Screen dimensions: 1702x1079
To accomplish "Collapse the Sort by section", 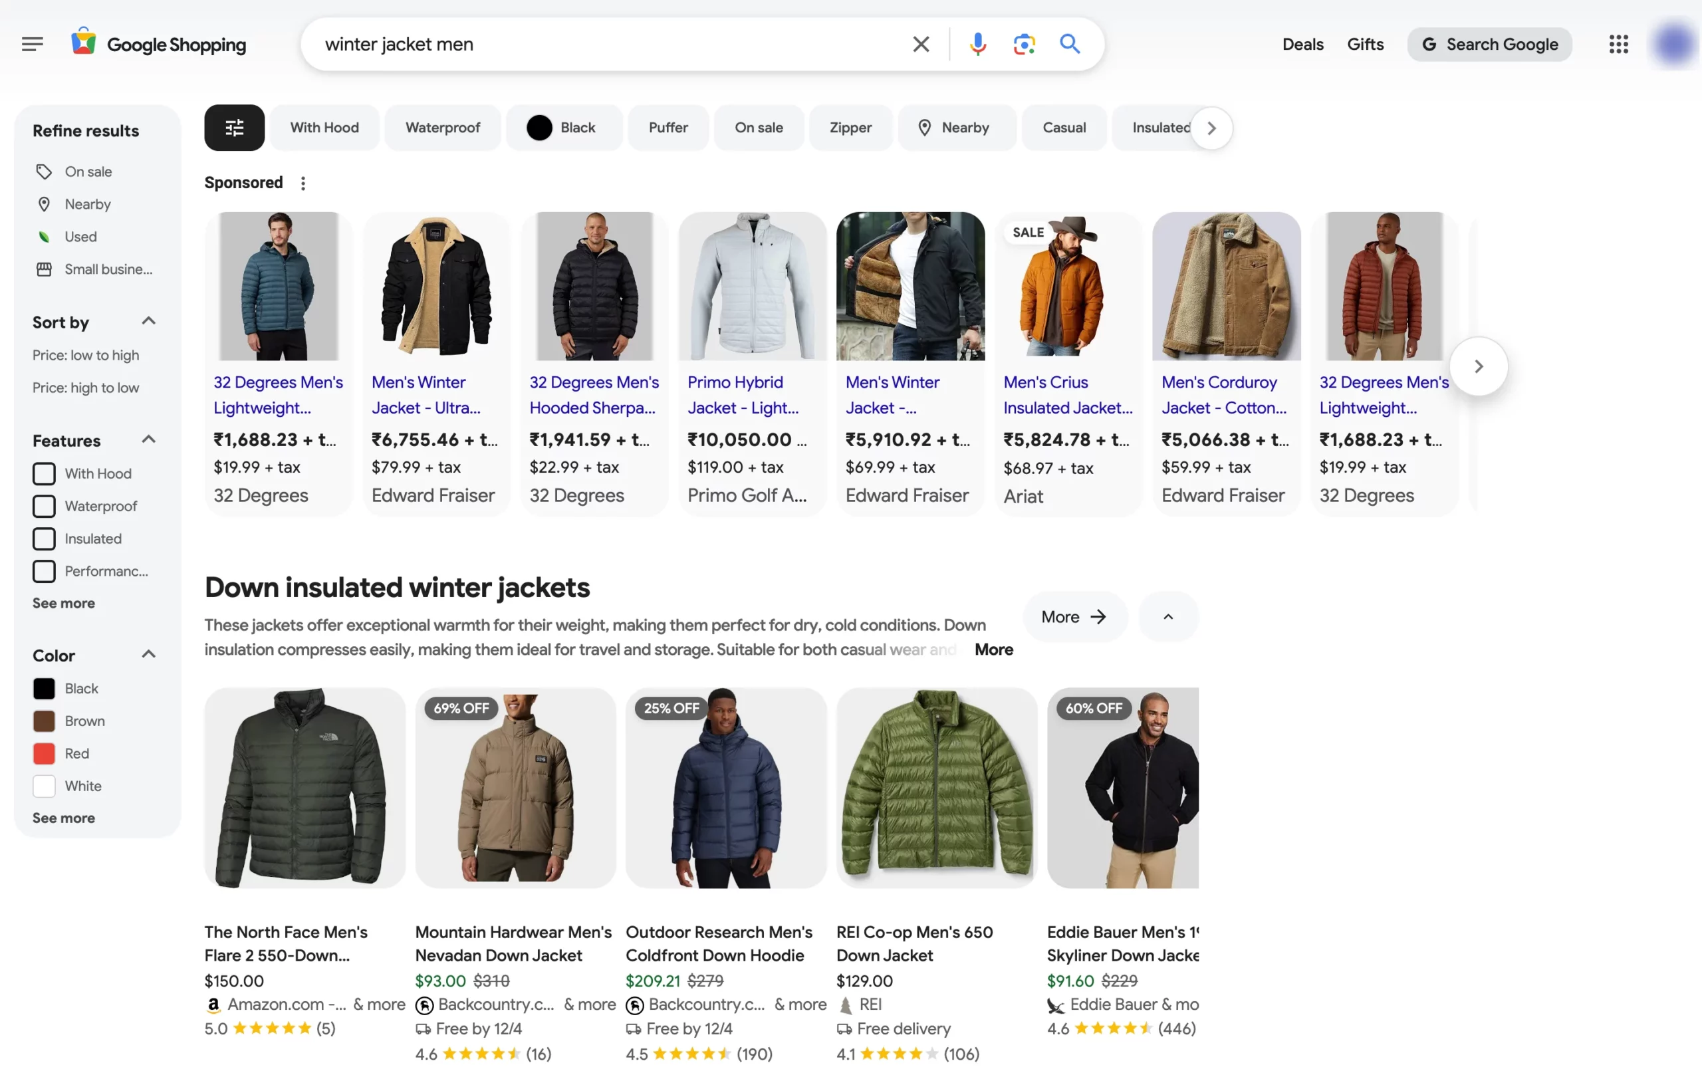I will [148, 322].
